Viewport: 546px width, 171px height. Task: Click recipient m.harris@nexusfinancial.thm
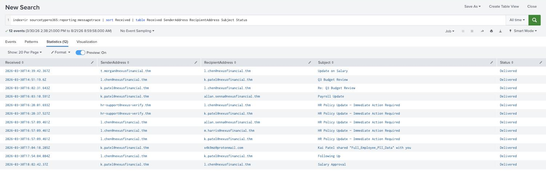(x=229, y=131)
